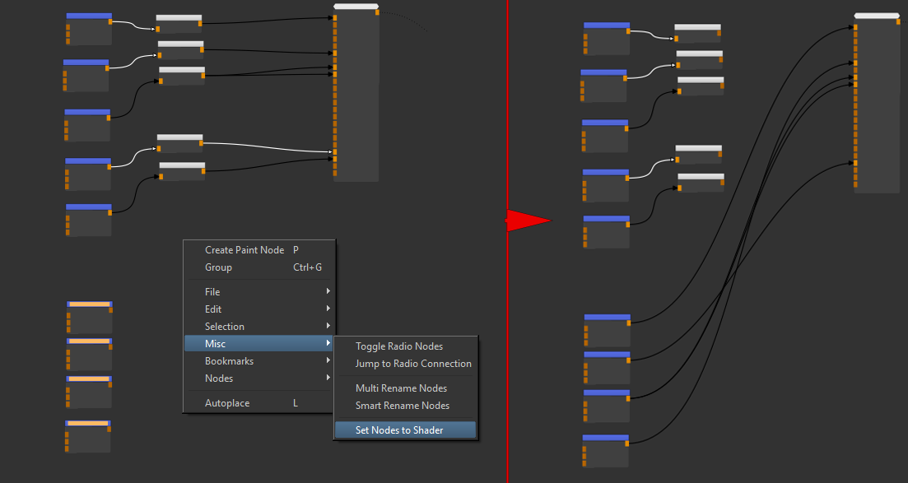
Task: Open the Selection submenu arrow
Action: coord(328,326)
